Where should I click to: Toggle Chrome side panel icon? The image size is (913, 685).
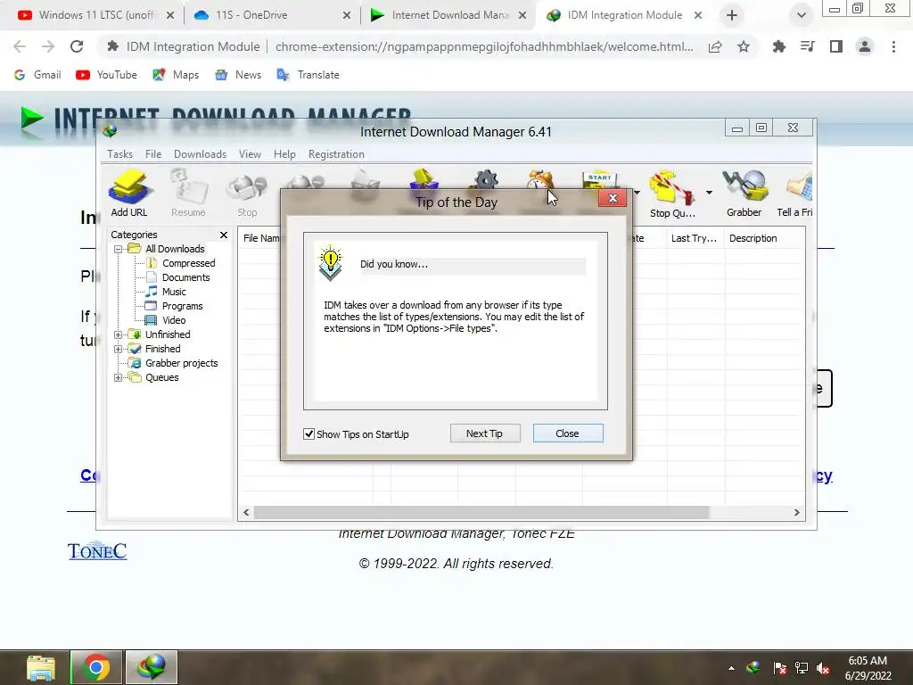click(x=836, y=46)
